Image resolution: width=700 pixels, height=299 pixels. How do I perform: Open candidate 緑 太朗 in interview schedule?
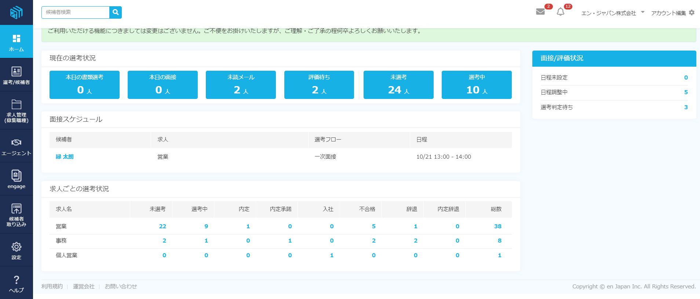65,157
